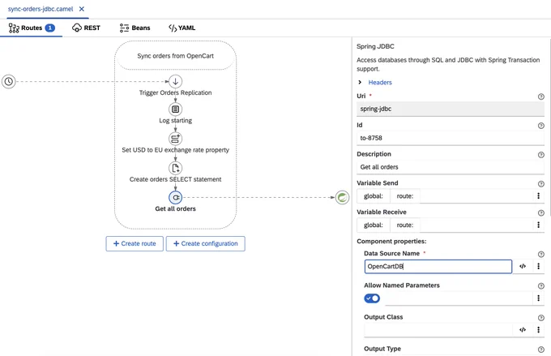Switch to the YAML tab
Screen dimensions: 551x356
(x=182, y=28)
